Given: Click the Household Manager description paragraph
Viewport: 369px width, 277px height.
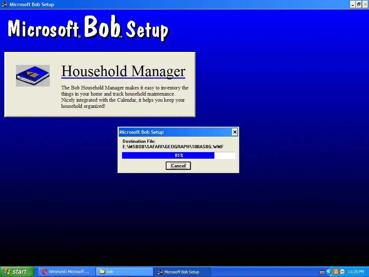Looking at the screenshot, I should tap(125, 97).
